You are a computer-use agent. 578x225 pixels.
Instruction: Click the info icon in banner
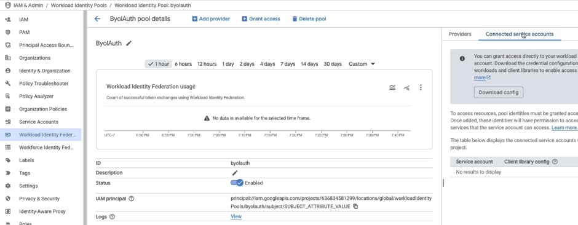click(x=462, y=58)
